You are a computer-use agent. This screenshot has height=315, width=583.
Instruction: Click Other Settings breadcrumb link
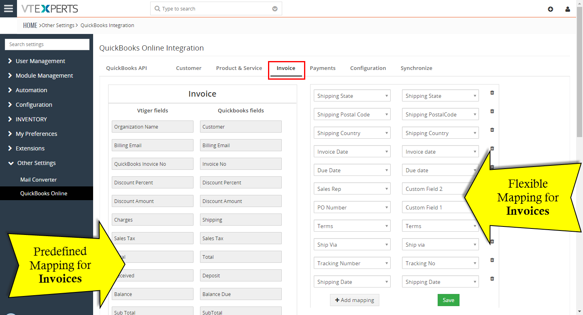tap(58, 25)
